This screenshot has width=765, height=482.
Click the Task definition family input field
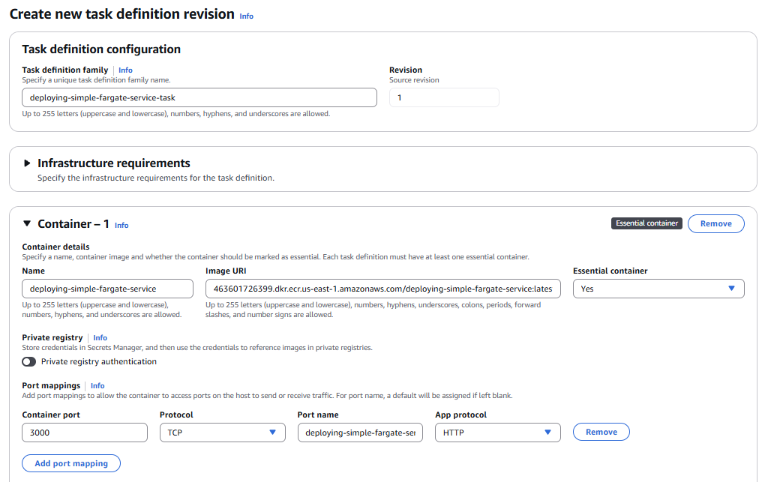(x=199, y=97)
